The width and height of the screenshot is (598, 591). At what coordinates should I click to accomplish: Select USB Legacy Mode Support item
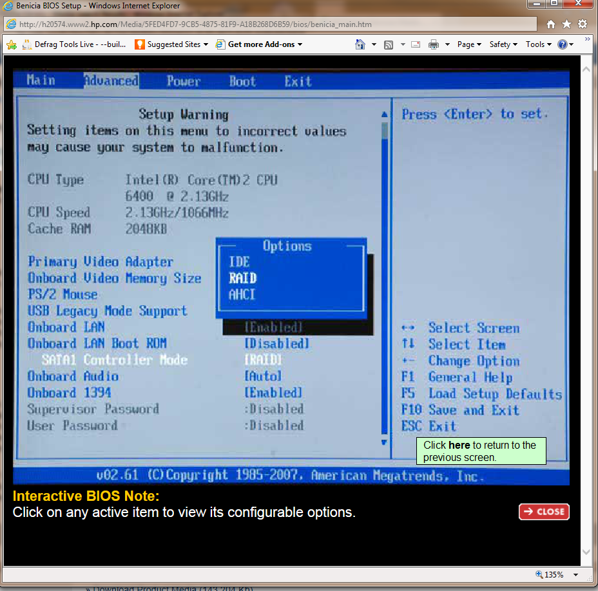(108, 311)
